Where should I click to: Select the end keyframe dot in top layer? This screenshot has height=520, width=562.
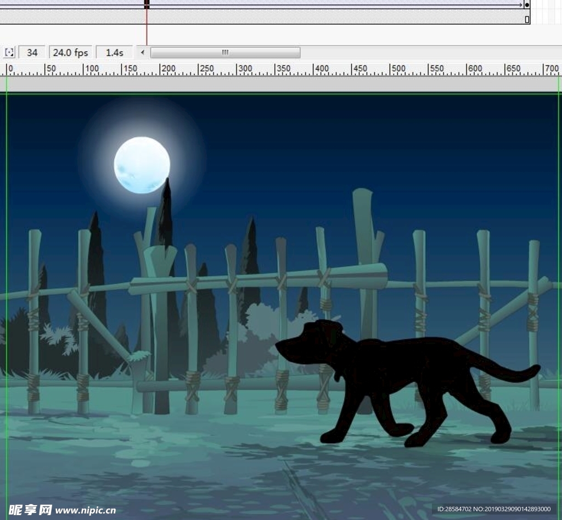(x=527, y=4)
